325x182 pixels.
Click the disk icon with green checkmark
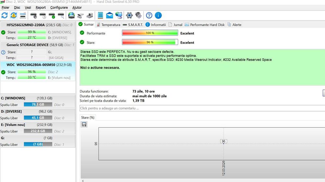[52, 16]
